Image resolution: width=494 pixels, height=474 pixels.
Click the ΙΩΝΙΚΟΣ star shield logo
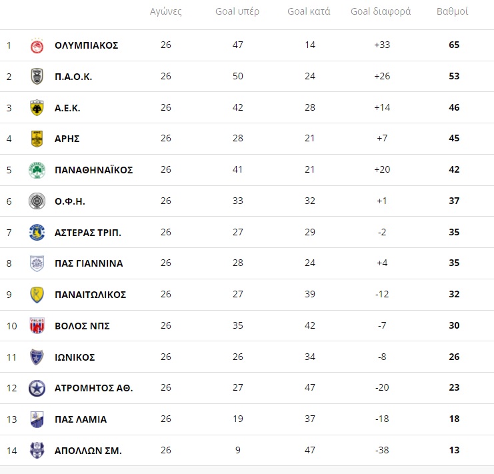point(37,357)
